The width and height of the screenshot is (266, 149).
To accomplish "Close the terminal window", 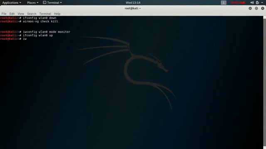I will 263,8.
